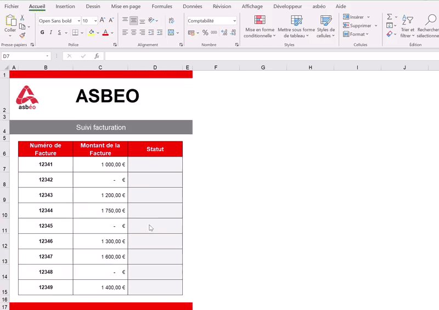Viewport: 439px width, 310px height.
Task: Center text horizontally
Action: click(133, 32)
